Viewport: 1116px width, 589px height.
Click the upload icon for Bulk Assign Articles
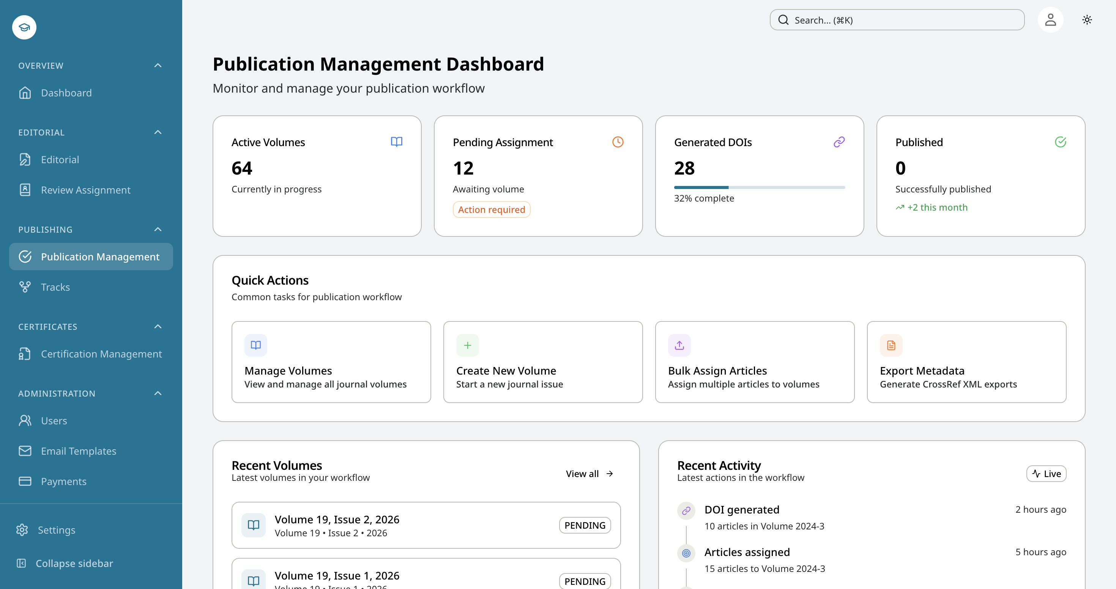(679, 345)
